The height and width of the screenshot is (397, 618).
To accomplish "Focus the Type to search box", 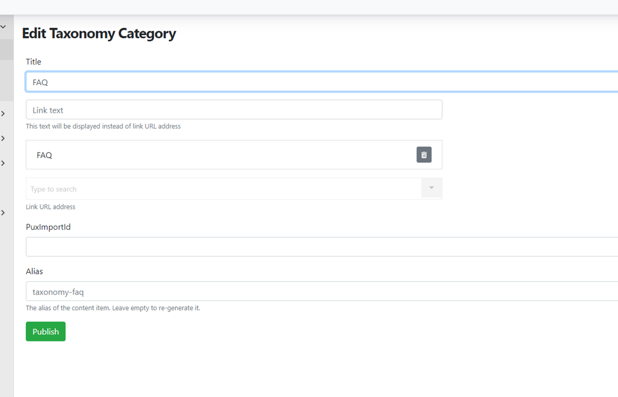I will point(223,189).
